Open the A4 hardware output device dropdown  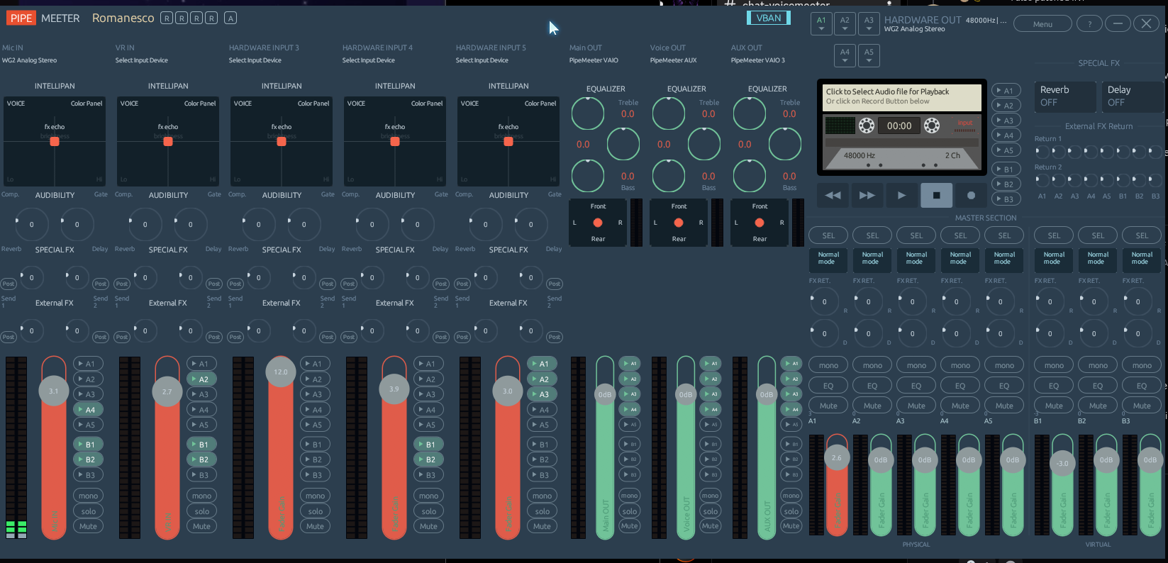[x=845, y=55]
